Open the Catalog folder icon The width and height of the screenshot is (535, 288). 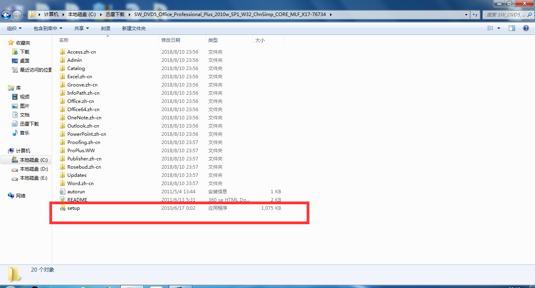coord(62,68)
